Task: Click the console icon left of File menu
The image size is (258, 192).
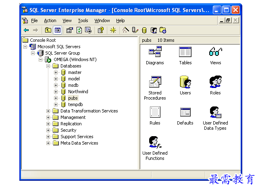Action: click(x=25, y=20)
